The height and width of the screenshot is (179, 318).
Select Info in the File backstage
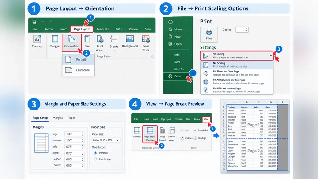[177, 55]
